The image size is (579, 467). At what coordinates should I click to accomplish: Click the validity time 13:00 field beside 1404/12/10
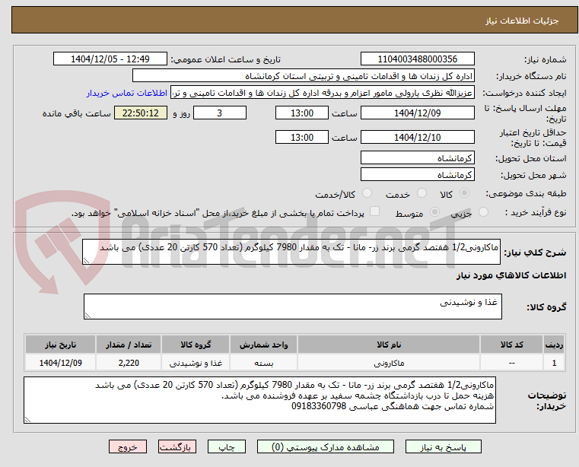302,138
